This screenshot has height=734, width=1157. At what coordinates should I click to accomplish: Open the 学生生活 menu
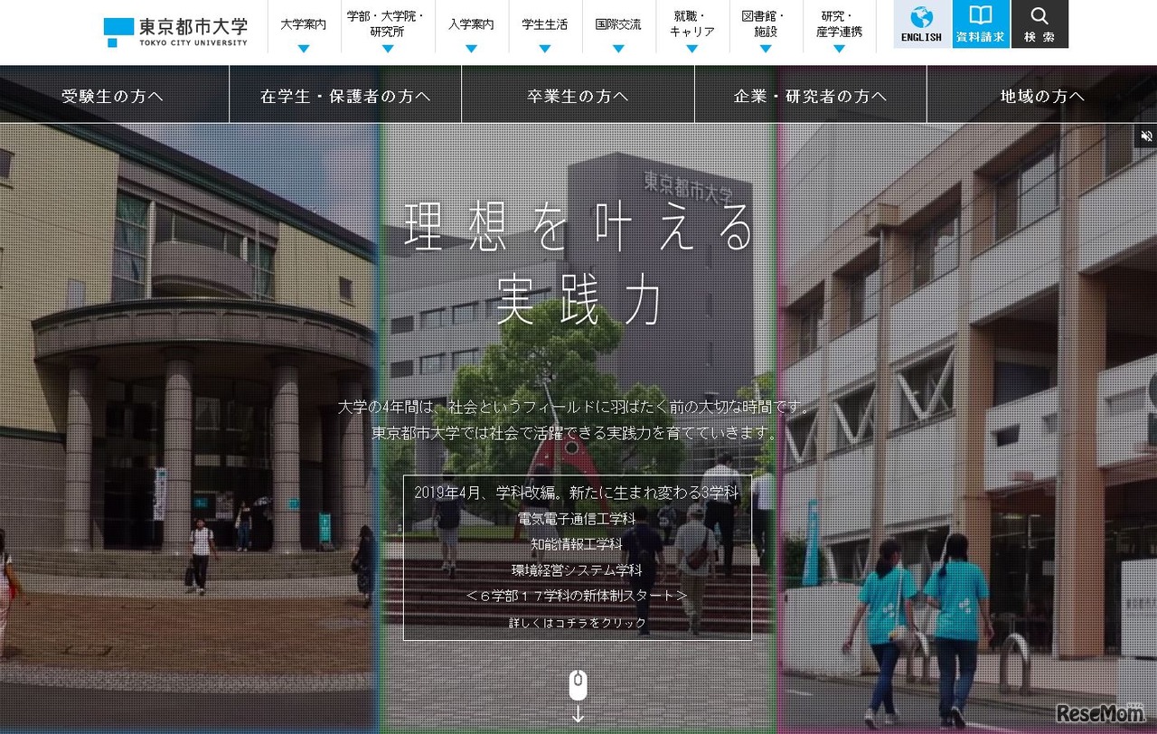pyautogui.click(x=544, y=24)
